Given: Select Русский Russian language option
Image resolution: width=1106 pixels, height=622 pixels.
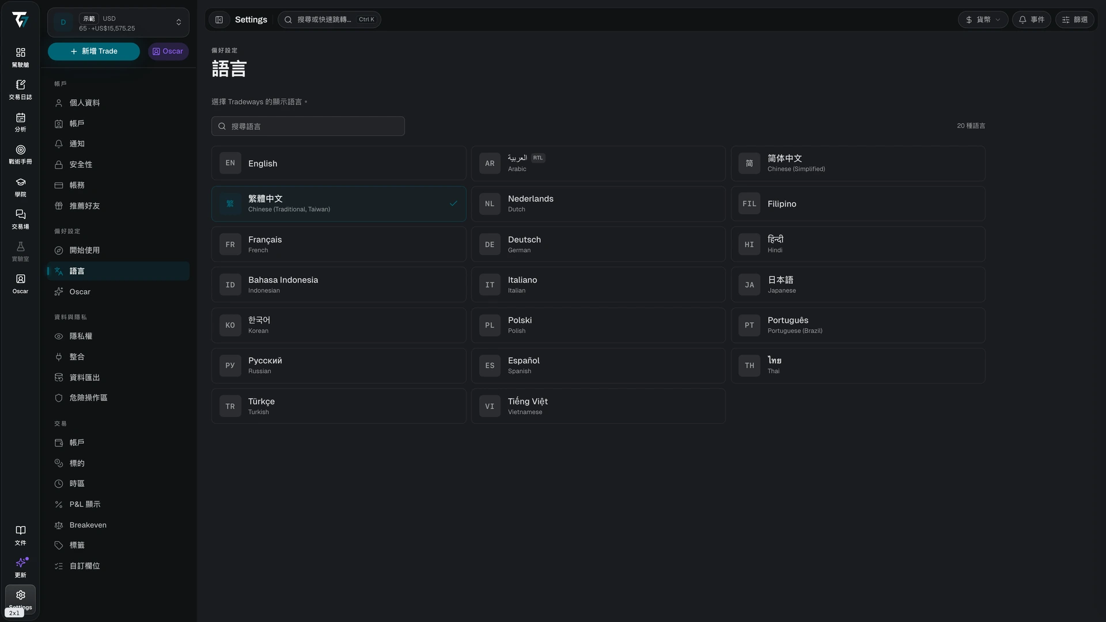Looking at the screenshot, I should point(339,366).
